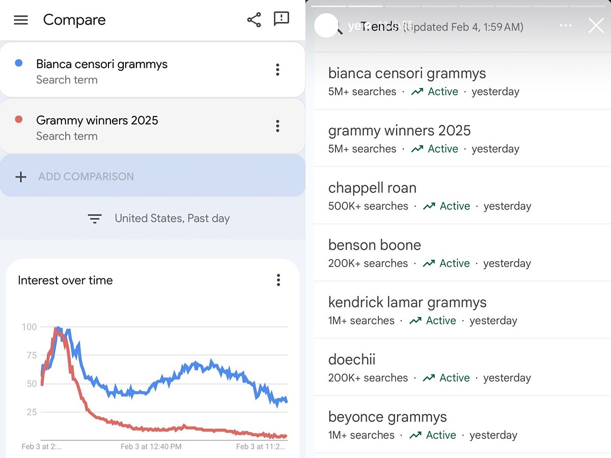
Task: Open options for Grammy winners 2025 term
Action: pyautogui.click(x=277, y=126)
